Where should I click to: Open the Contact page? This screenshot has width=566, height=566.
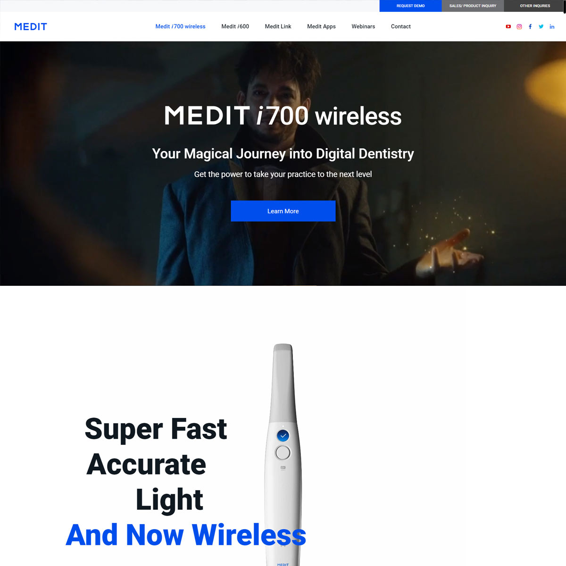coord(401,26)
